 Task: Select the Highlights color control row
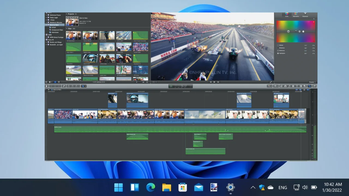click(296, 53)
